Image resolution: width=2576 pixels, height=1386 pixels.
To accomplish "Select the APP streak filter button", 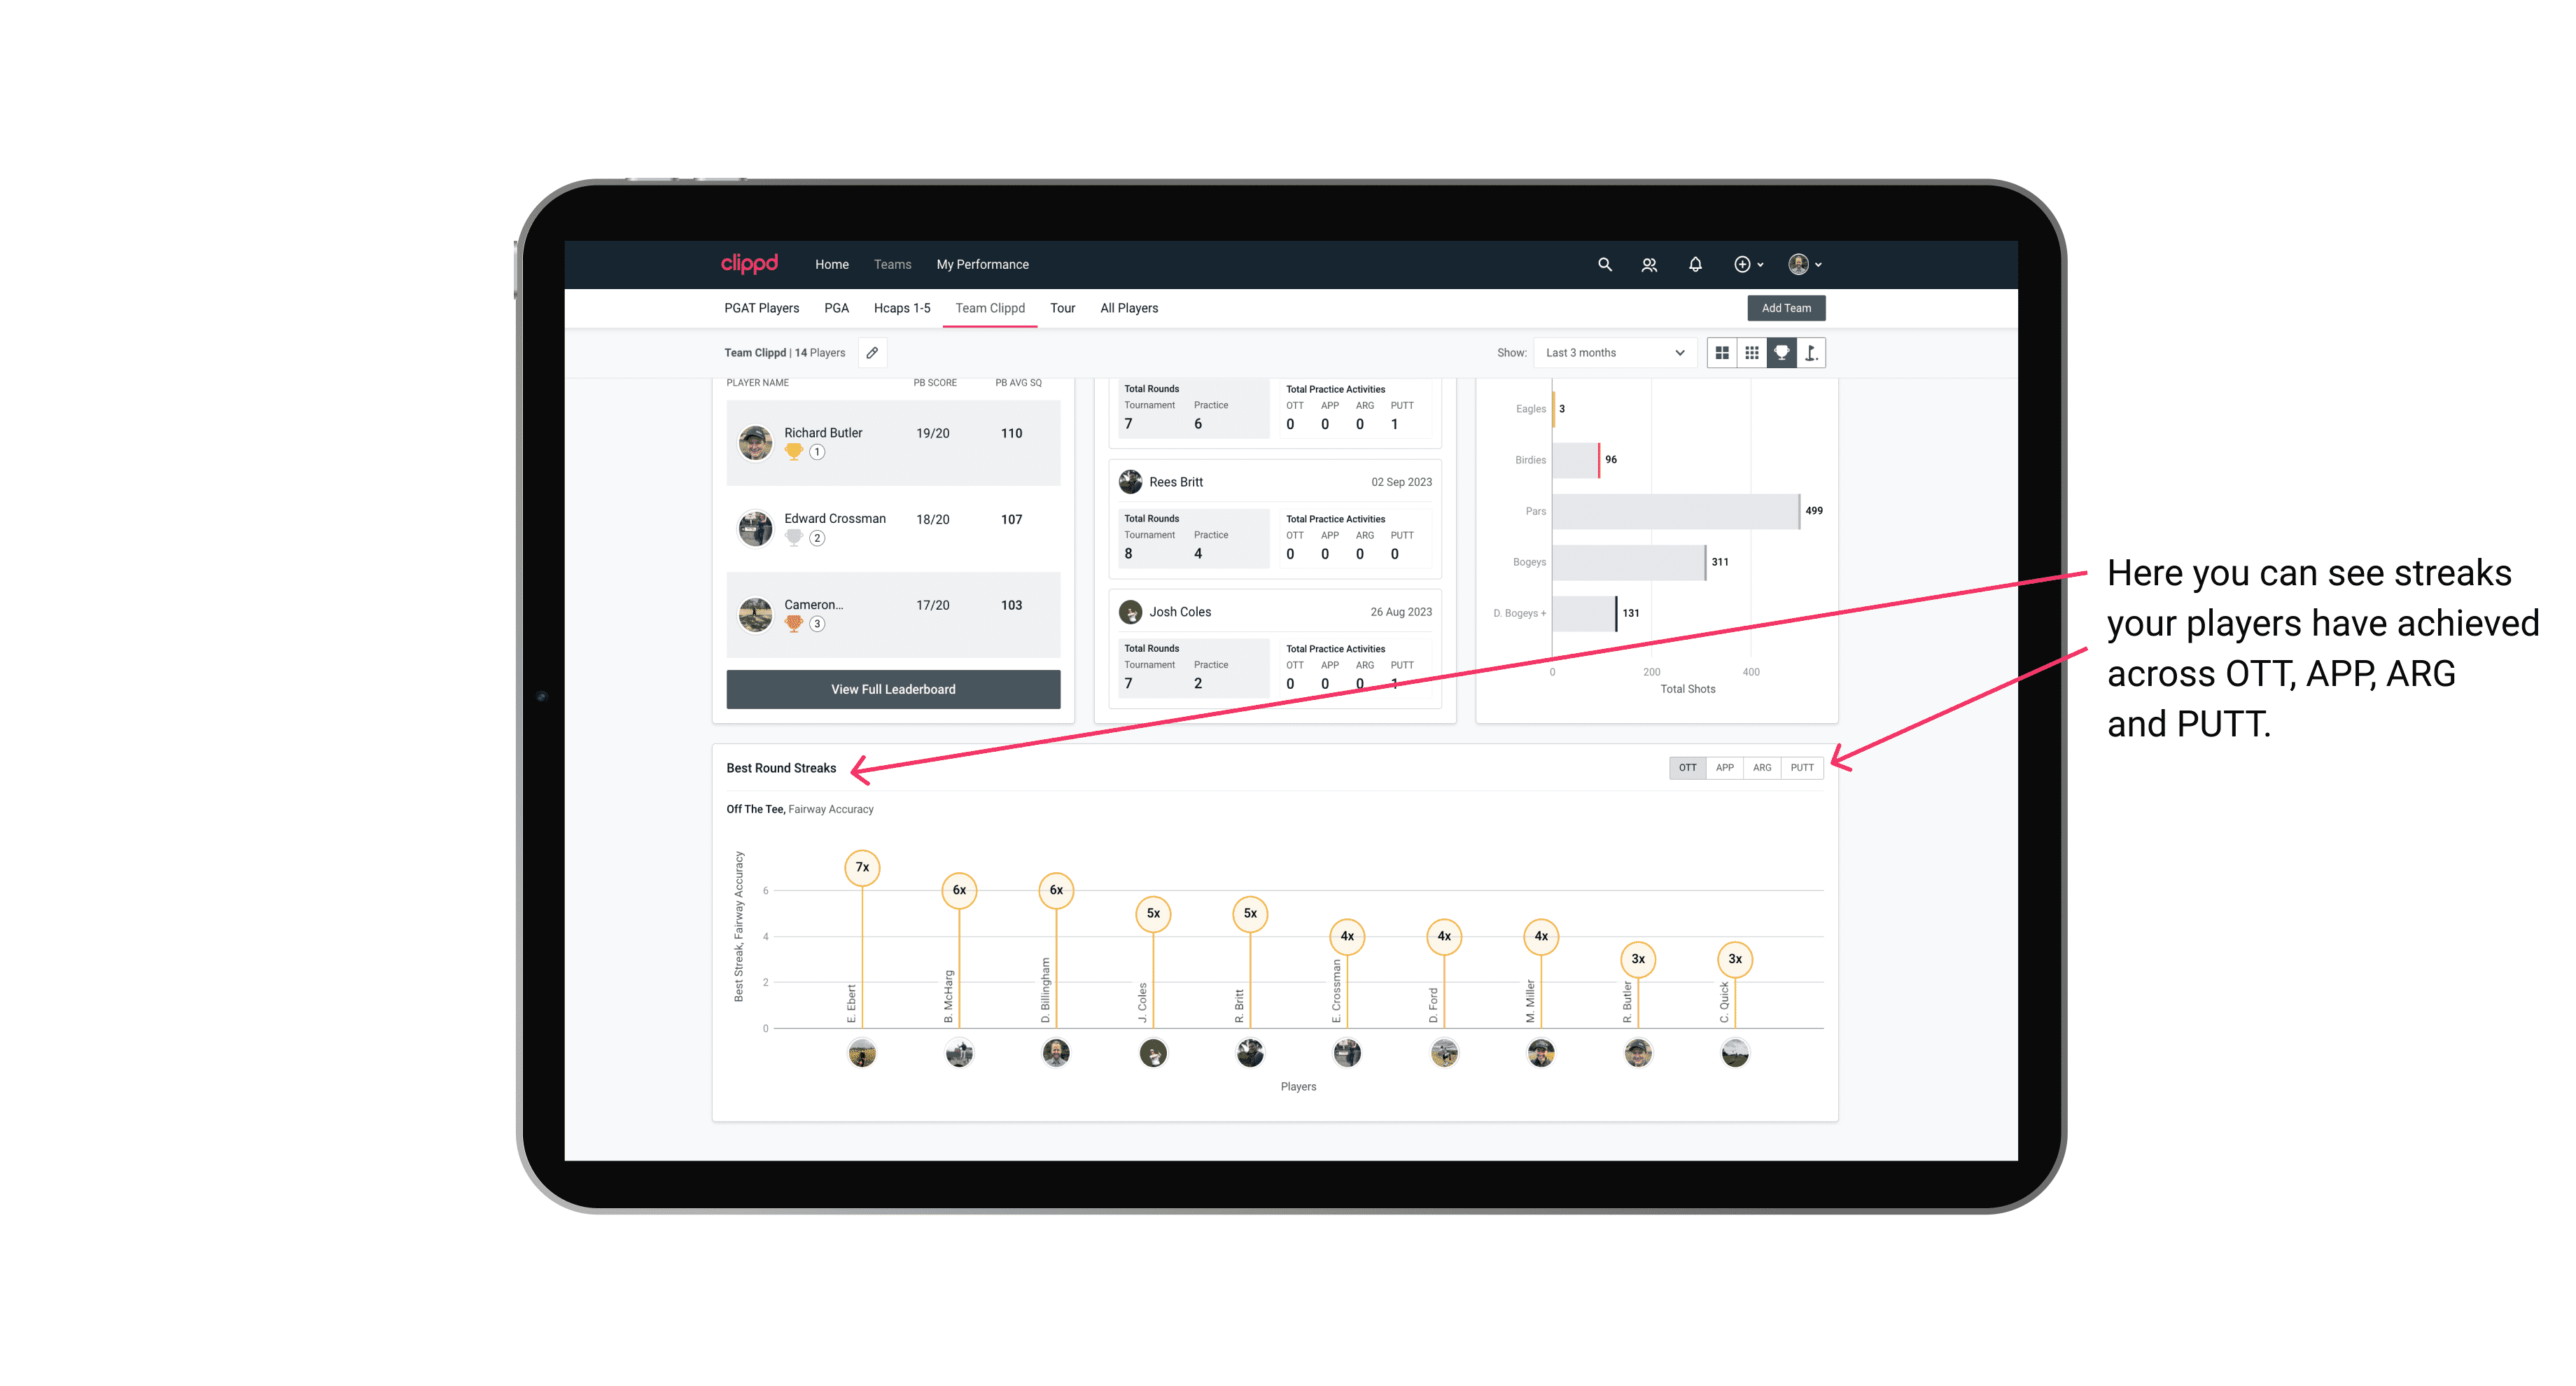I will pos(1721,766).
